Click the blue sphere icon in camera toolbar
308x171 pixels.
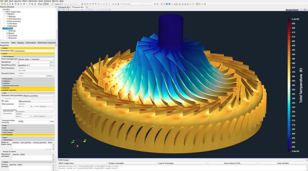point(167,4)
